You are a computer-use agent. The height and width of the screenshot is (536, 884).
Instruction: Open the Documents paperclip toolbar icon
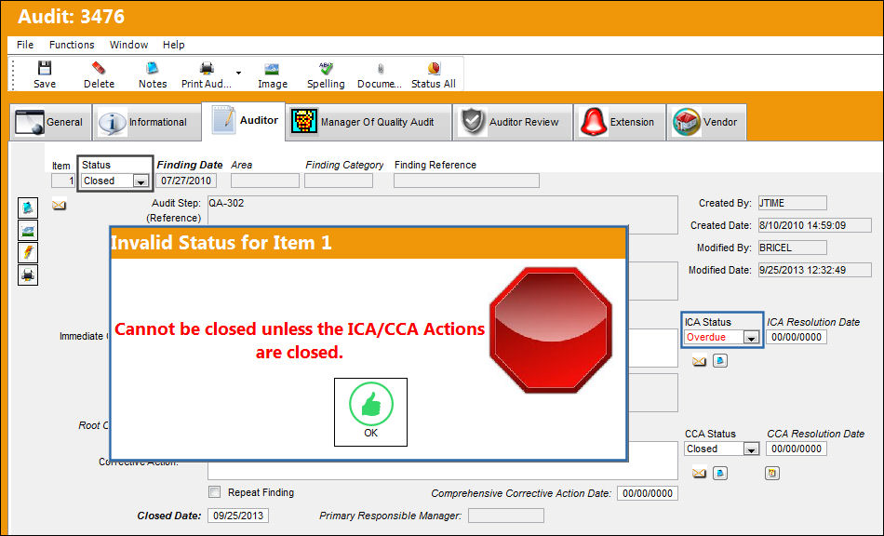(381, 69)
